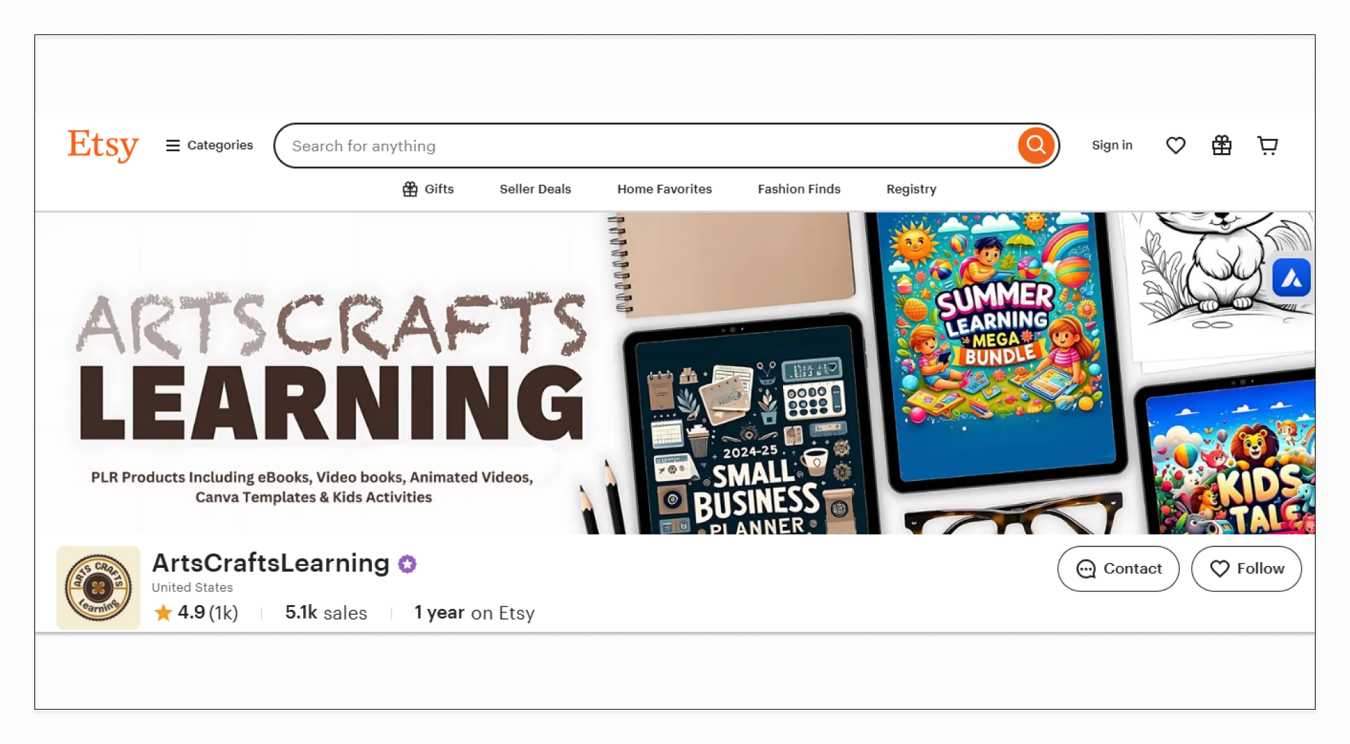This screenshot has height=744, width=1350.
Task: Click the blue floating extension icon
Action: click(x=1291, y=277)
